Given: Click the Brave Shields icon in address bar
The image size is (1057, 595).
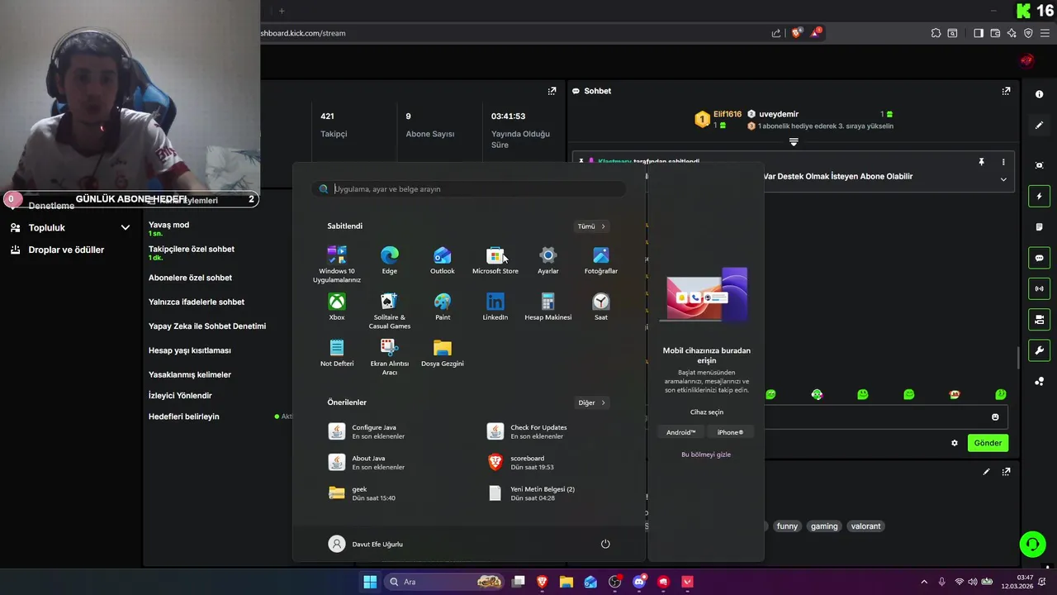Looking at the screenshot, I should 796,33.
